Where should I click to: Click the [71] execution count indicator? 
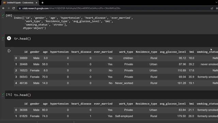click(x=9, y=95)
